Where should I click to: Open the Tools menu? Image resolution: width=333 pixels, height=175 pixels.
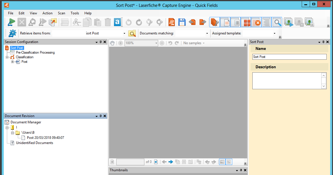pyautogui.click(x=75, y=13)
